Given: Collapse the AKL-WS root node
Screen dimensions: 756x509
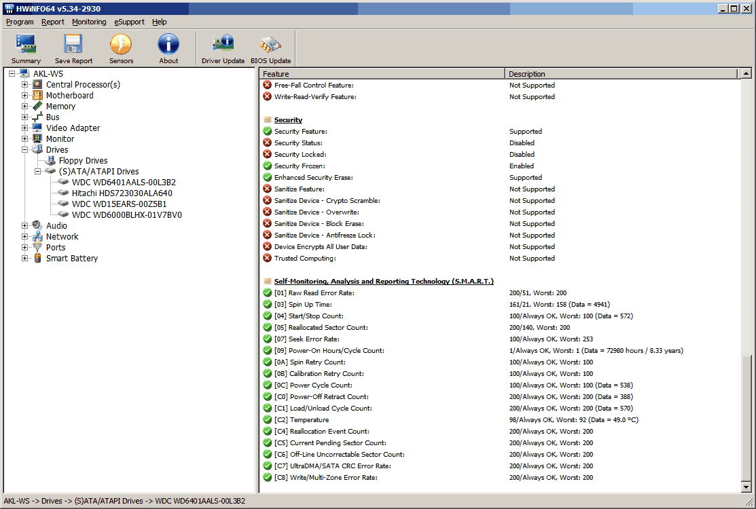Looking at the screenshot, I should [x=12, y=74].
